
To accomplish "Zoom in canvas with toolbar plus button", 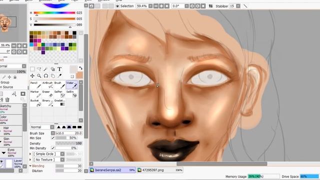I will pos(161,6).
